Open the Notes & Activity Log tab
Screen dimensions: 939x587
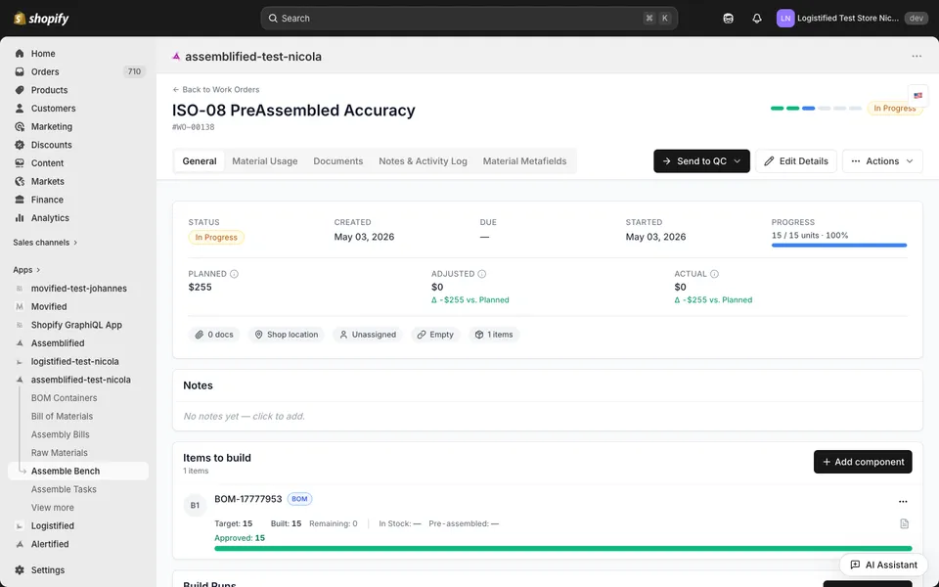click(423, 161)
